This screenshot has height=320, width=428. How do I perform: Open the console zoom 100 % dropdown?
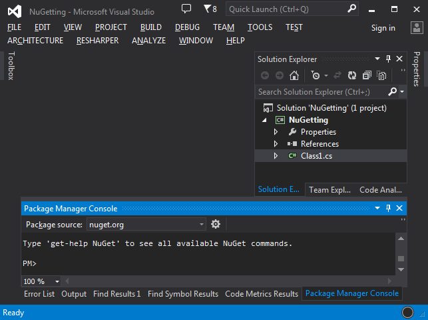coord(57,281)
